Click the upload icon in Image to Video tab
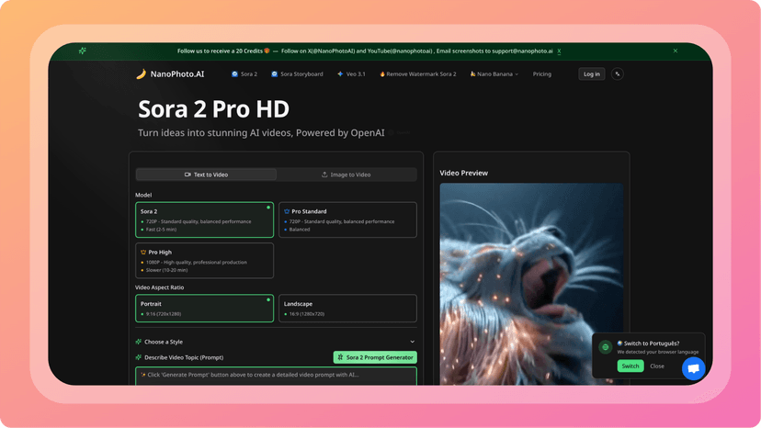The width and height of the screenshot is (761, 428). (324, 175)
